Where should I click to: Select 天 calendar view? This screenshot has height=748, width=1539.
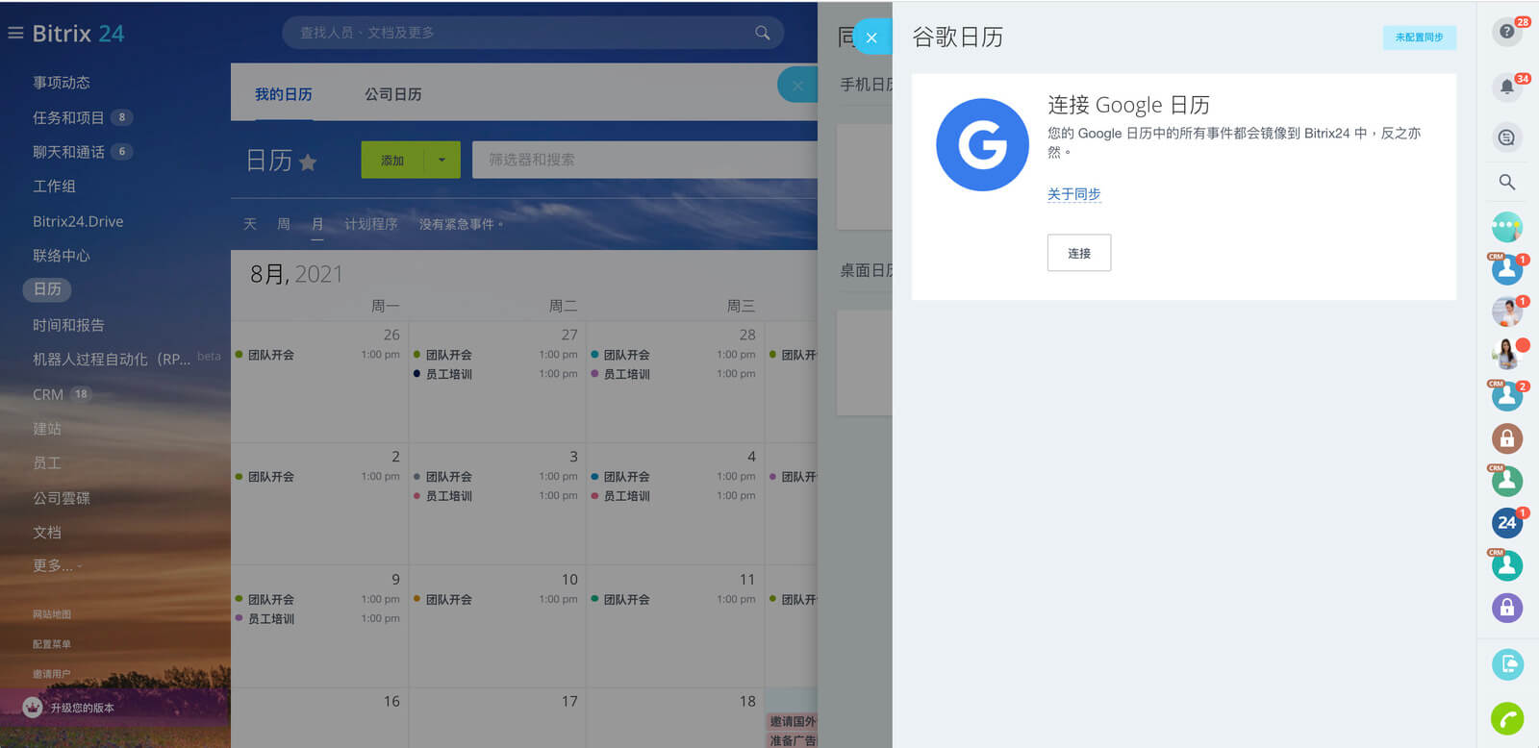point(250,224)
